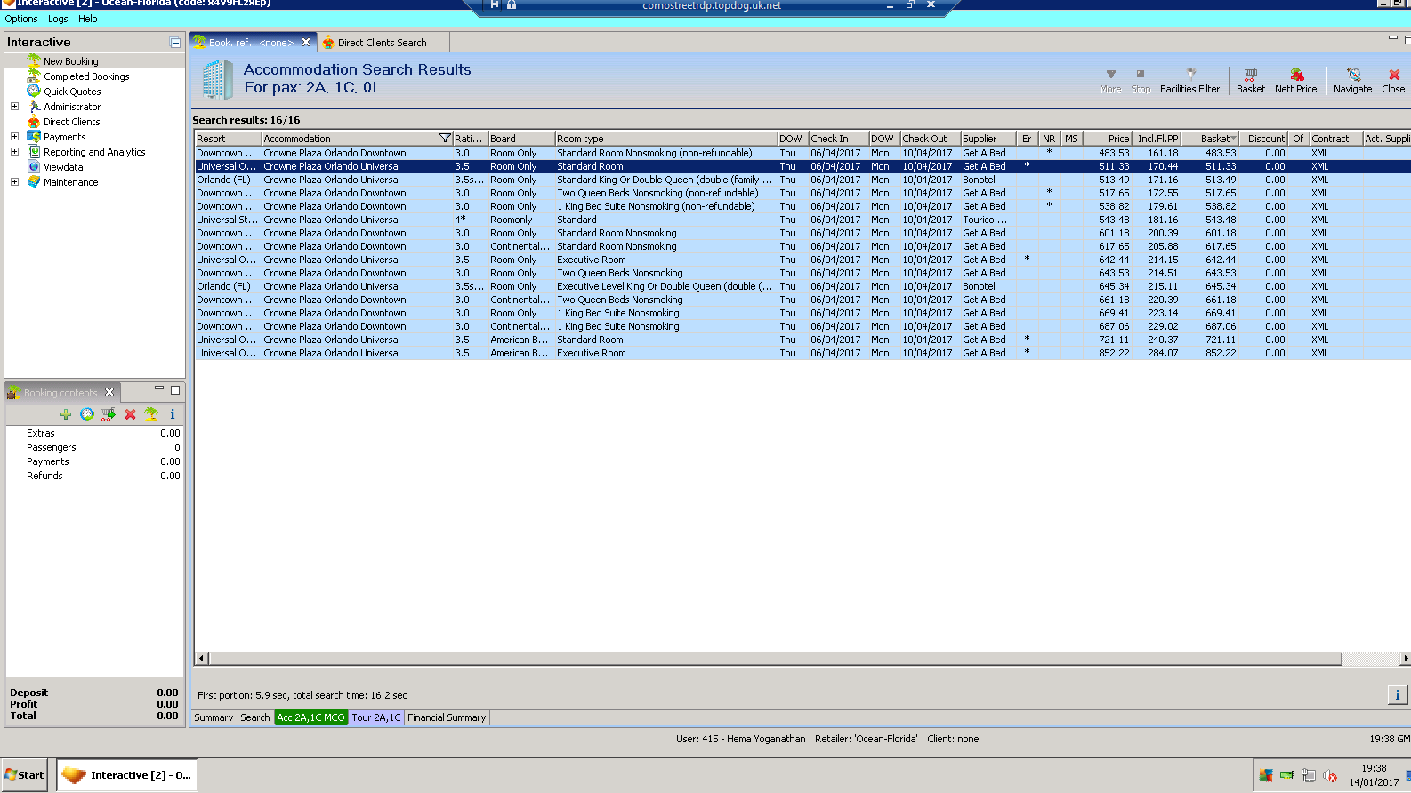Click the Windows Start button
Viewport: 1411px width, 793px height.
point(25,775)
